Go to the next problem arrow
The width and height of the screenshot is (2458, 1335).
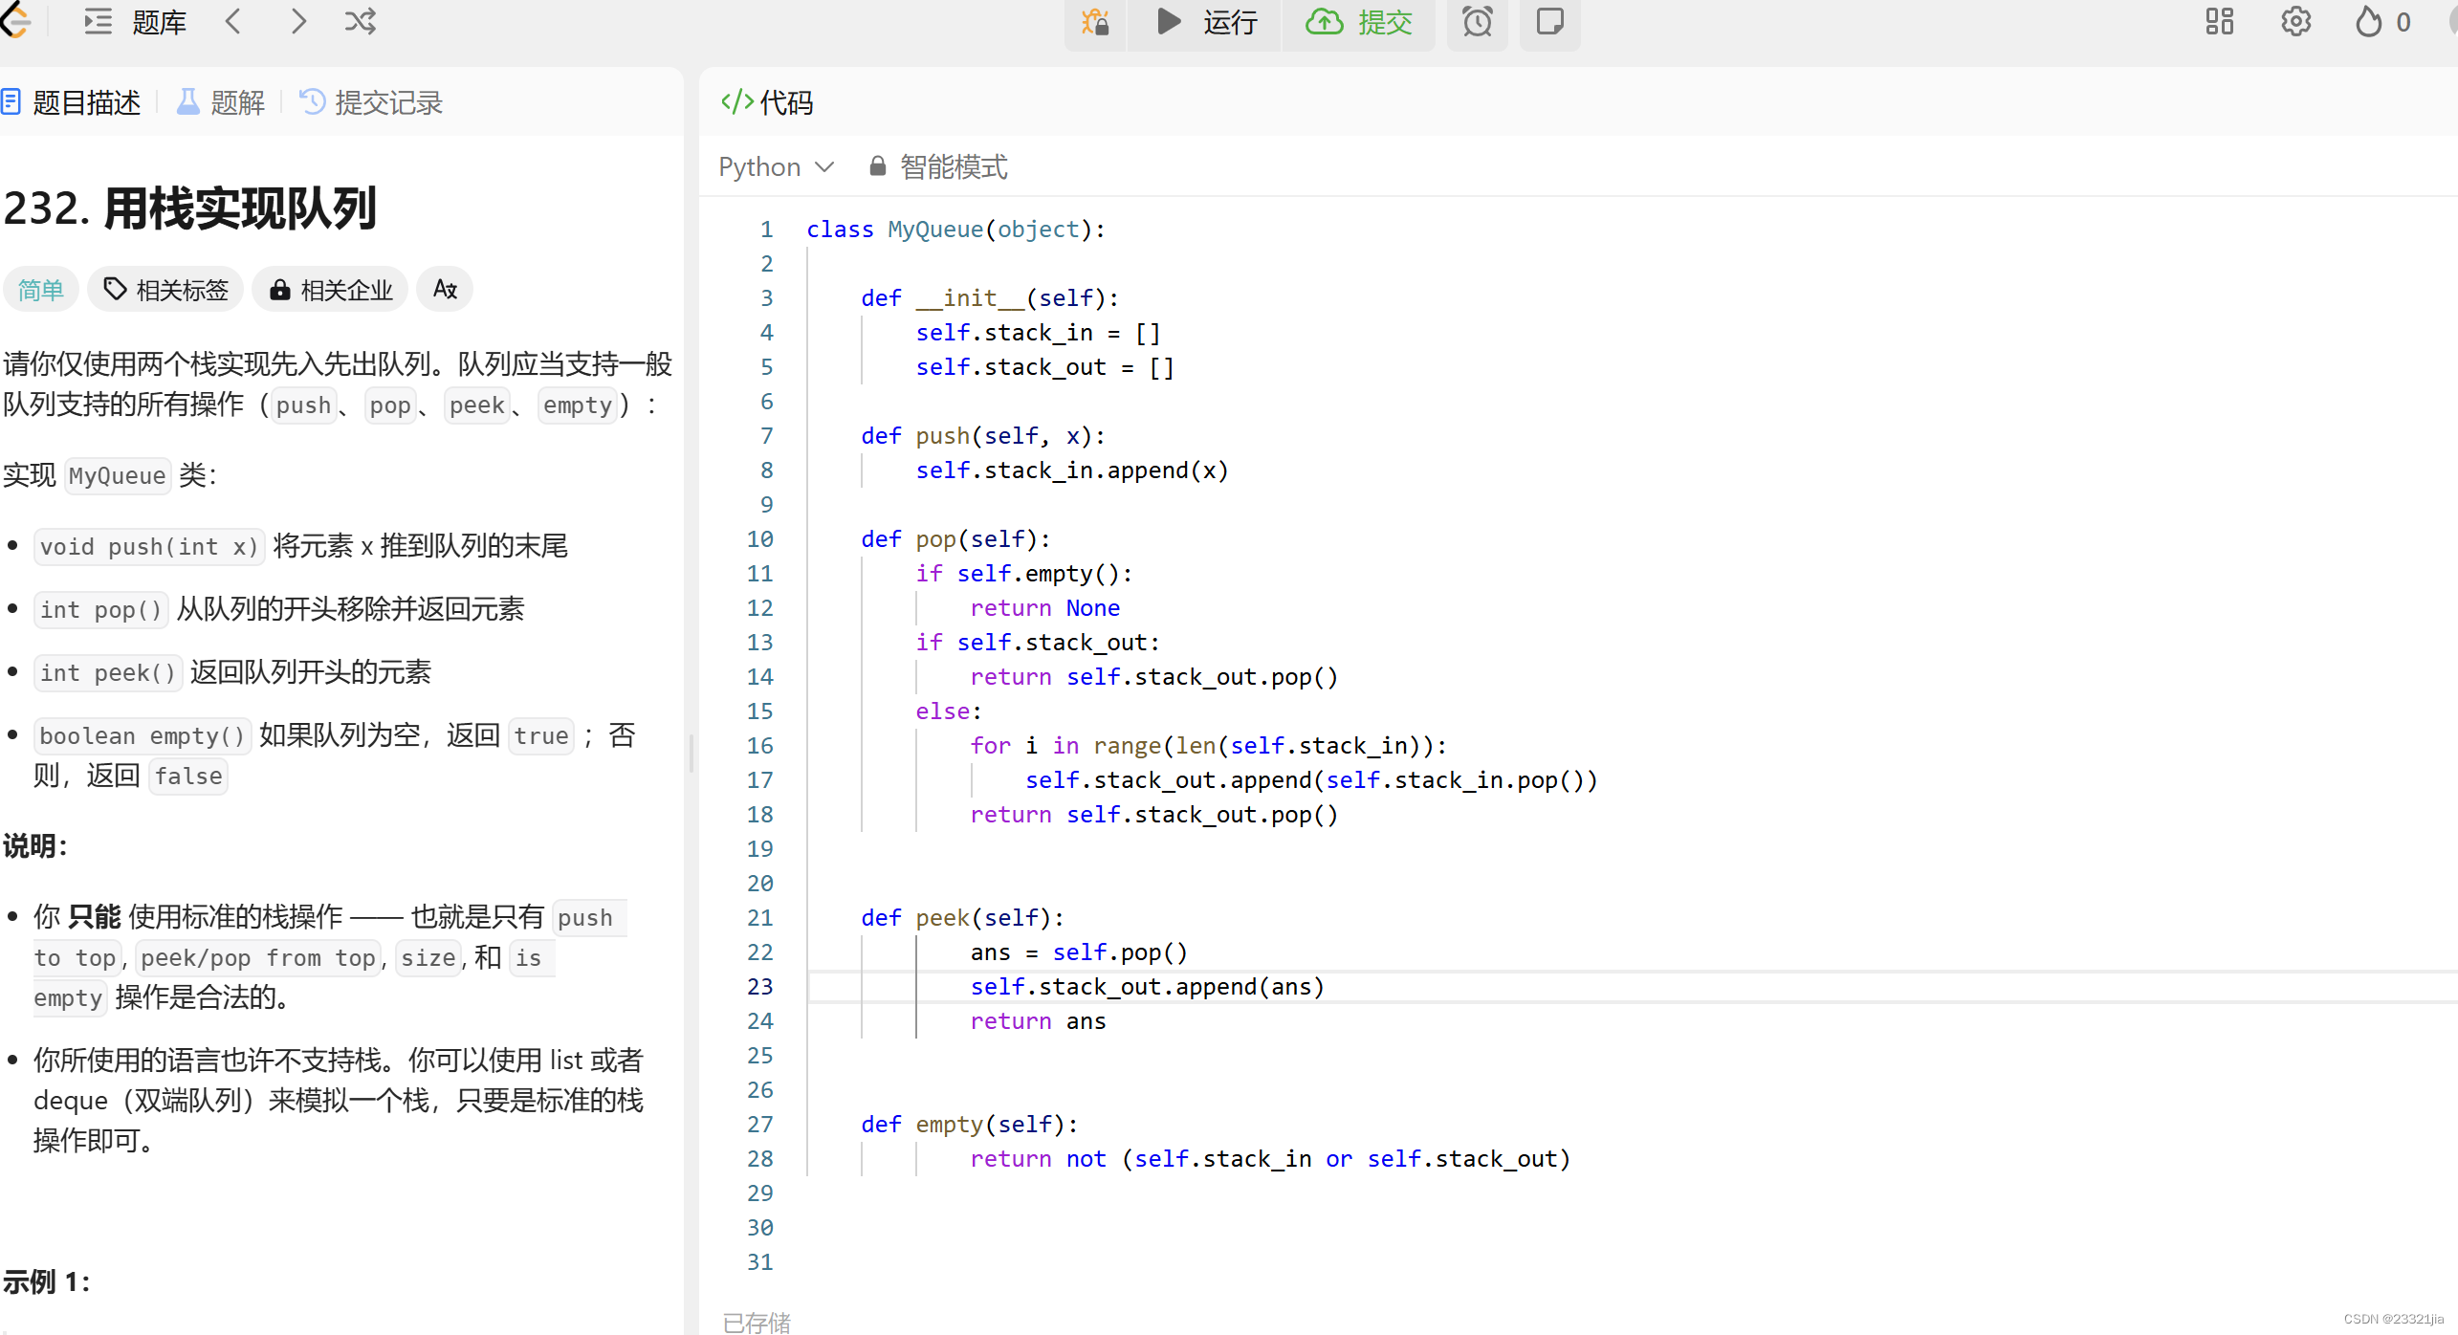tap(298, 21)
